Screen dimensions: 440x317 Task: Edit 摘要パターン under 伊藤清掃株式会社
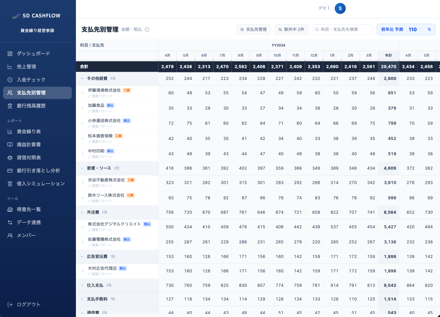click(x=100, y=96)
